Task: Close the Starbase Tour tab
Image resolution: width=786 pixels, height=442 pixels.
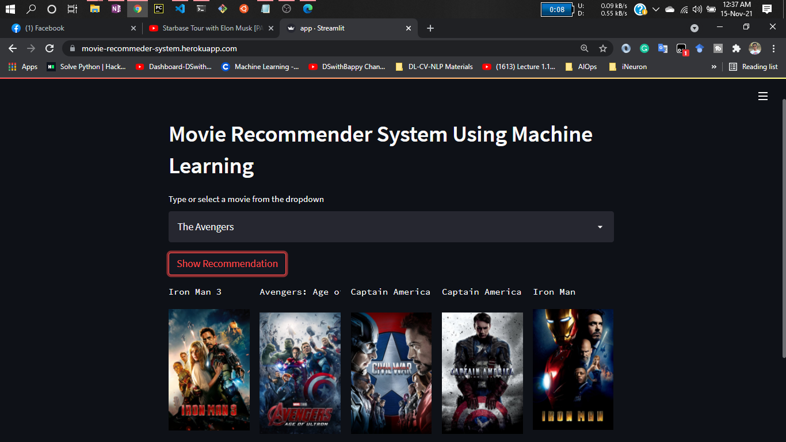Action: [271, 28]
